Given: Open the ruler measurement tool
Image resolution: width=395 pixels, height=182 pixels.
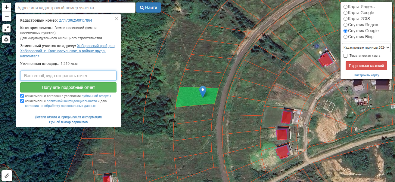Looking at the screenshot, I should click(7, 176).
